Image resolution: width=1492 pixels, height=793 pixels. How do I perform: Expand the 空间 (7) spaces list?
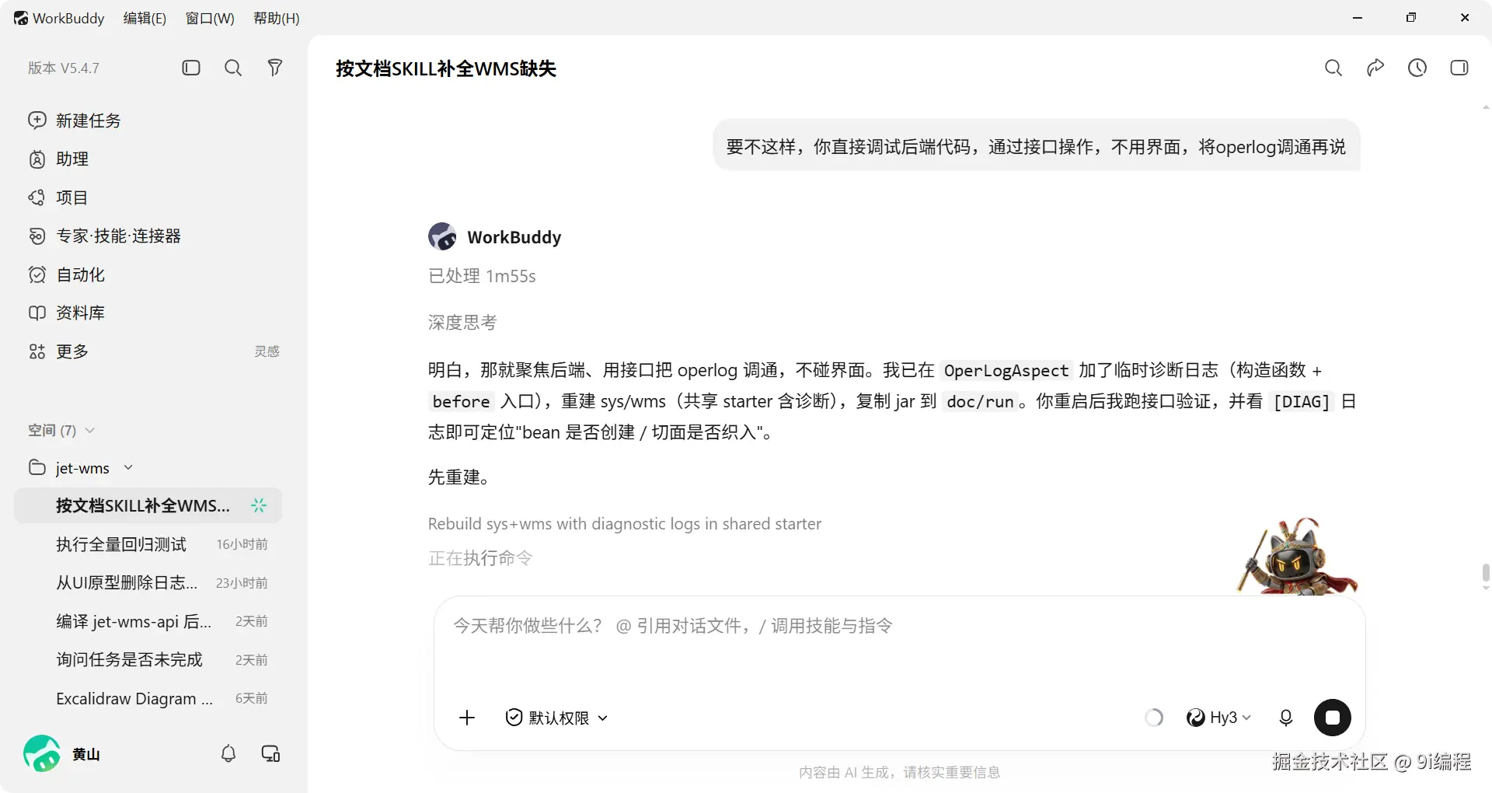61,430
